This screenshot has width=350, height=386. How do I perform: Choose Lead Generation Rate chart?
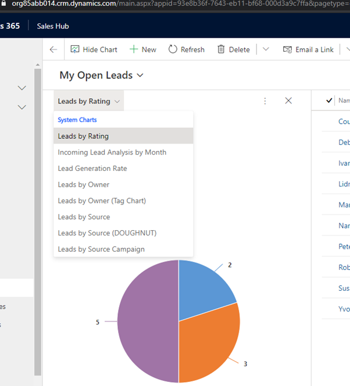click(92, 169)
